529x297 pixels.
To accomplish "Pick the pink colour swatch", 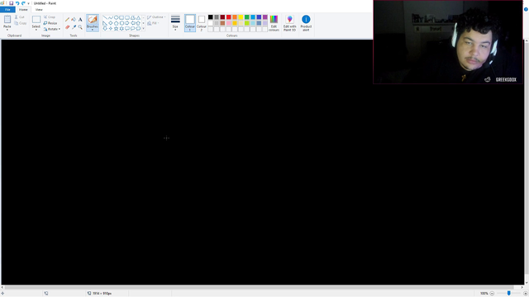I will pos(229,23).
